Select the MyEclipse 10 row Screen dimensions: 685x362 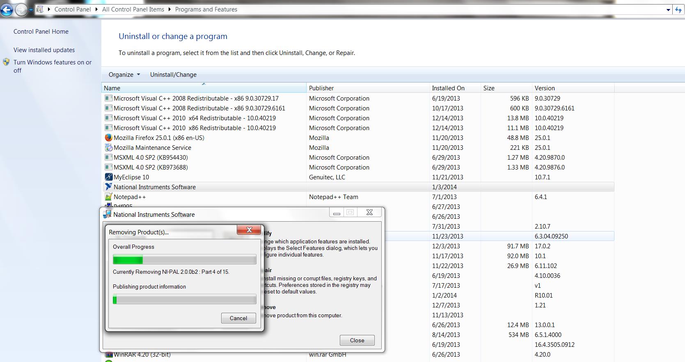[x=358, y=177]
